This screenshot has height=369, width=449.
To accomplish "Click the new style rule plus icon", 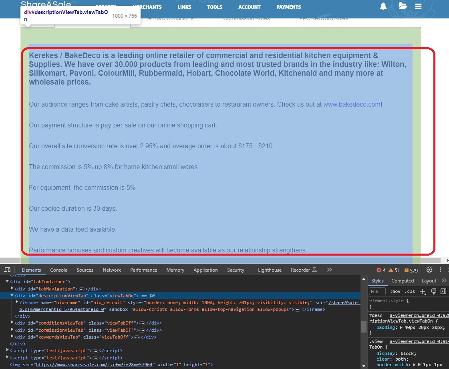I will [x=423, y=291].
